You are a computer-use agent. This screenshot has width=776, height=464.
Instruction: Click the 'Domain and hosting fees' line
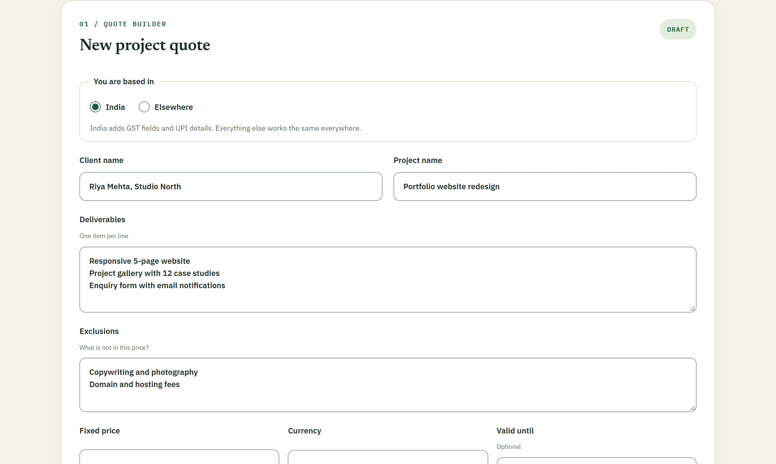134,384
